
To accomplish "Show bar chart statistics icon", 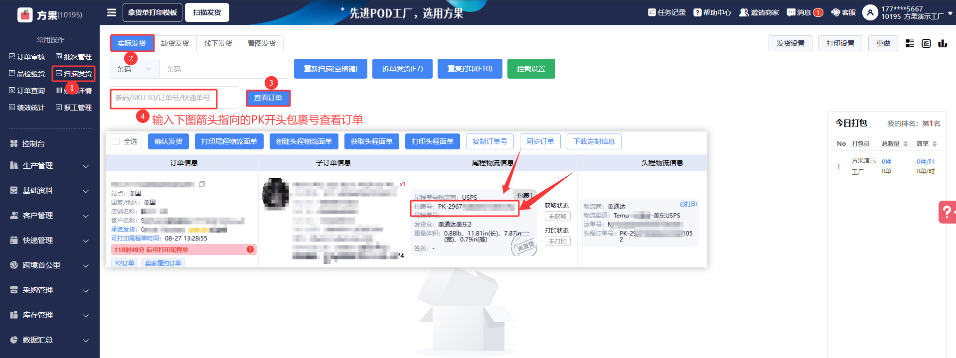I will [x=943, y=43].
